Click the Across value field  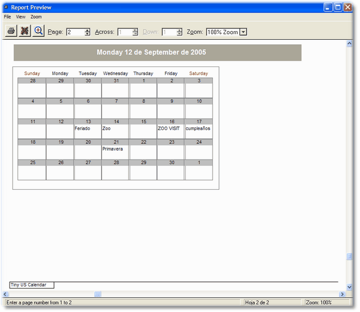point(125,32)
